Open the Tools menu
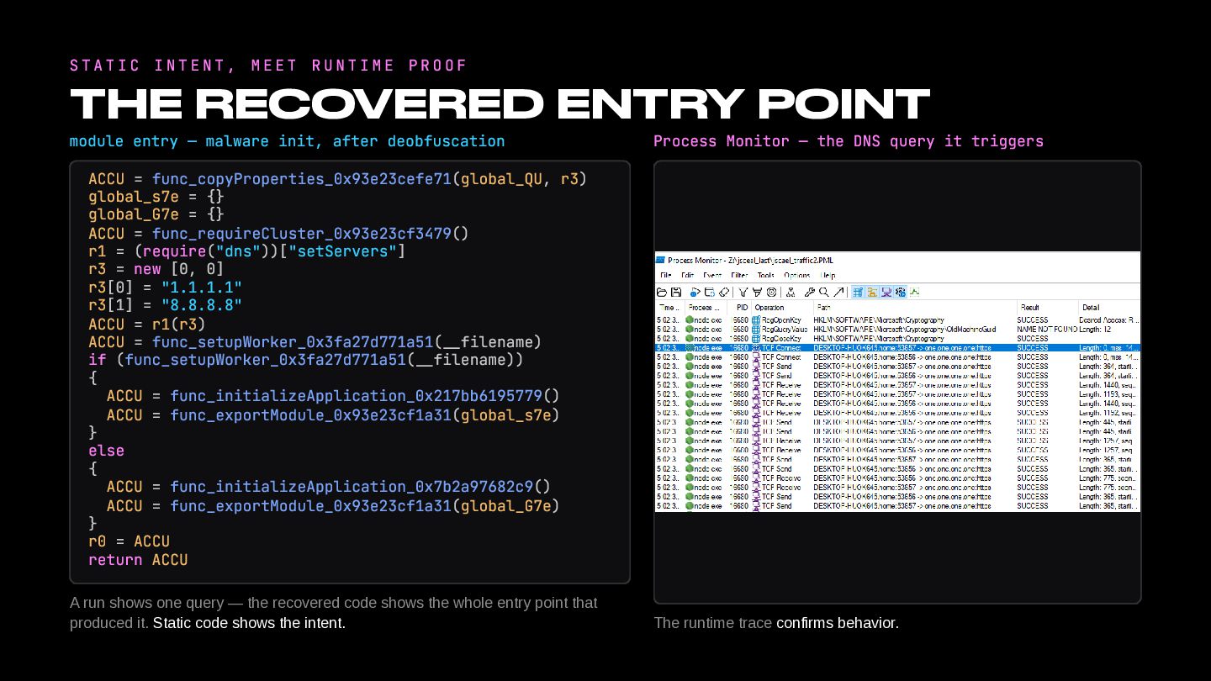This screenshot has width=1211, height=681. tap(765, 275)
